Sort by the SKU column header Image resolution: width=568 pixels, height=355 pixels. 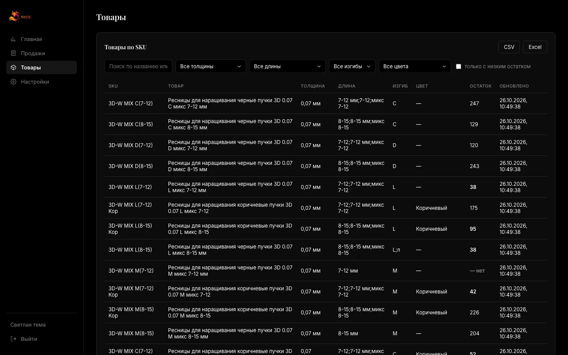[x=113, y=86]
